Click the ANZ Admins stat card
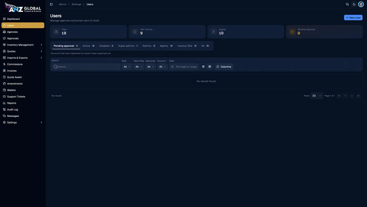The width and height of the screenshot is (367, 207). pos(167,32)
